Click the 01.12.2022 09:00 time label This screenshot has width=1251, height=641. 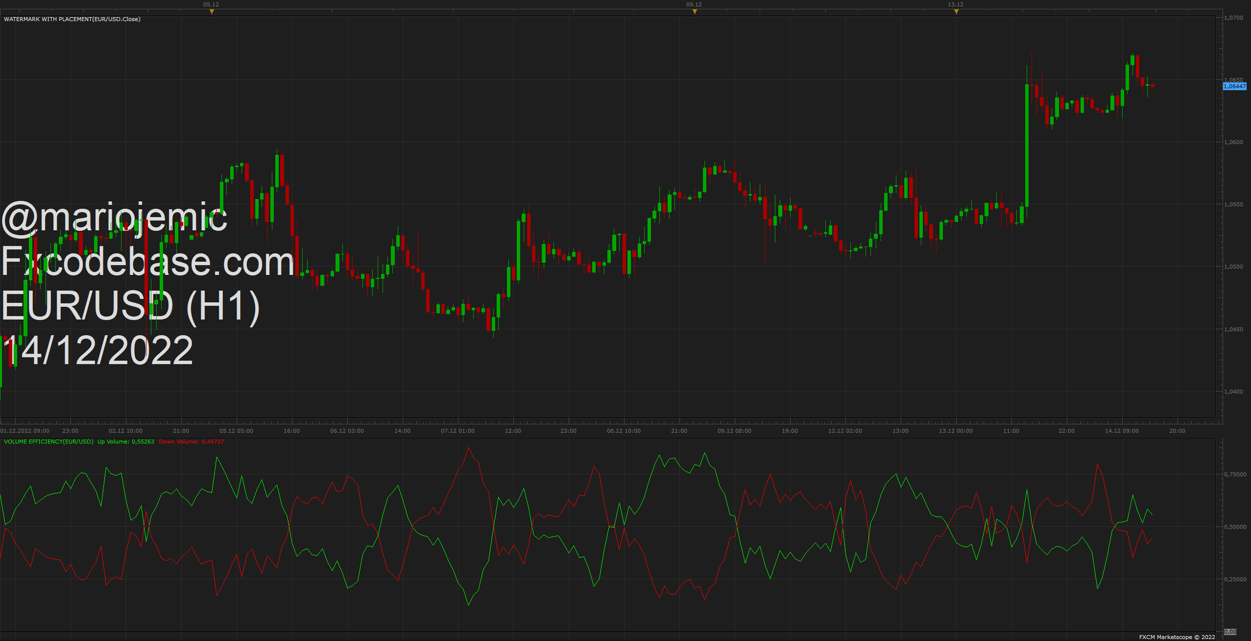point(25,431)
